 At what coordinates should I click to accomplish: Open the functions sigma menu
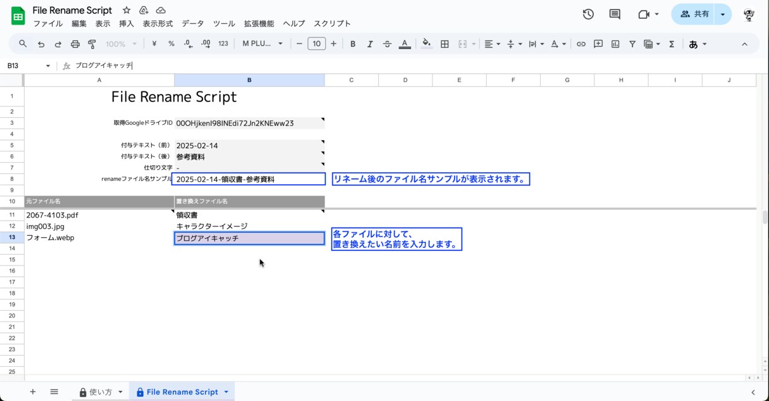coord(671,44)
